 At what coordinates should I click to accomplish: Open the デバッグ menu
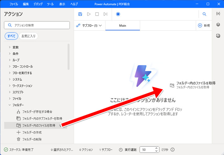click(38, 4)
